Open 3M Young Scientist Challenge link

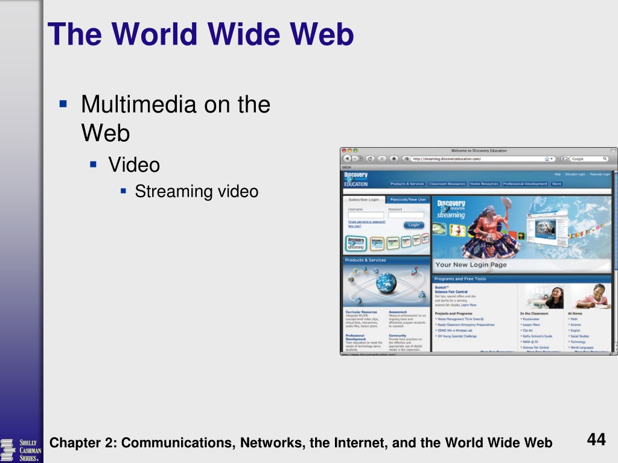coord(457,336)
